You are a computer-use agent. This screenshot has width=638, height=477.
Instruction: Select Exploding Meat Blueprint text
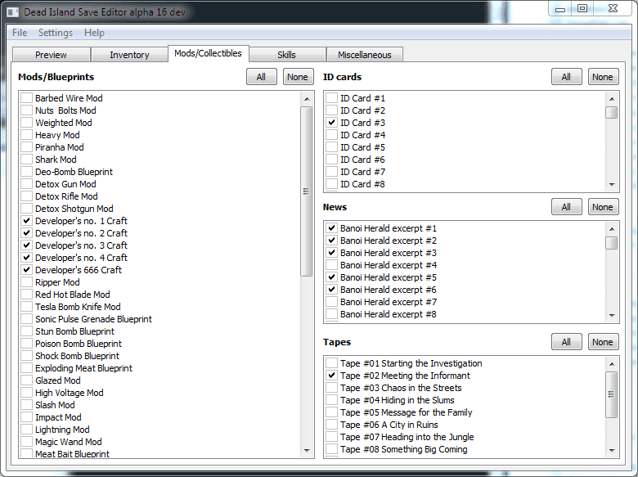[x=83, y=368]
